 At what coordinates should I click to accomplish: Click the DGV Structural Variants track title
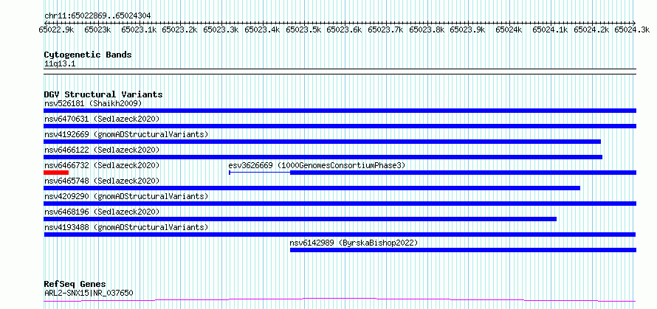click(x=103, y=94)
